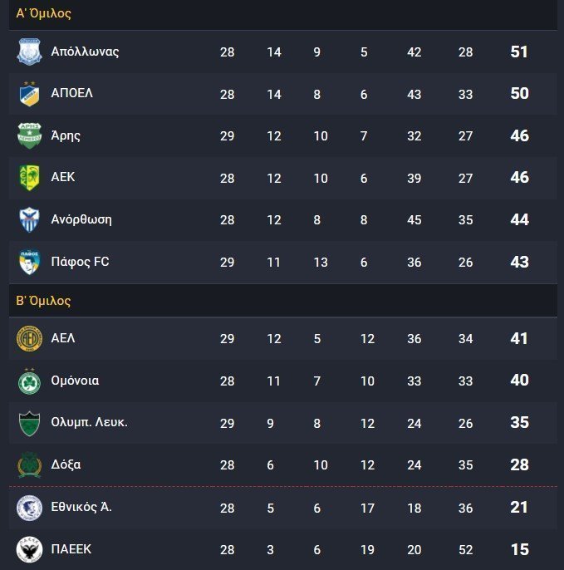Click the ΠΑΕΕΚ team name

coord(71,549)
